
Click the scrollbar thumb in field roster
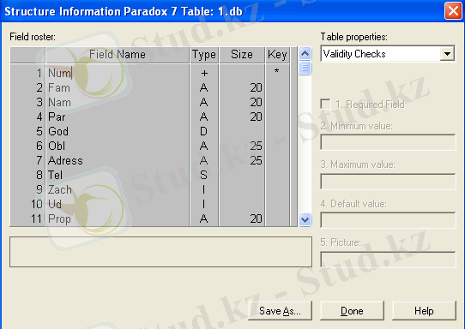pyautogui.click(x=305, y=68)
